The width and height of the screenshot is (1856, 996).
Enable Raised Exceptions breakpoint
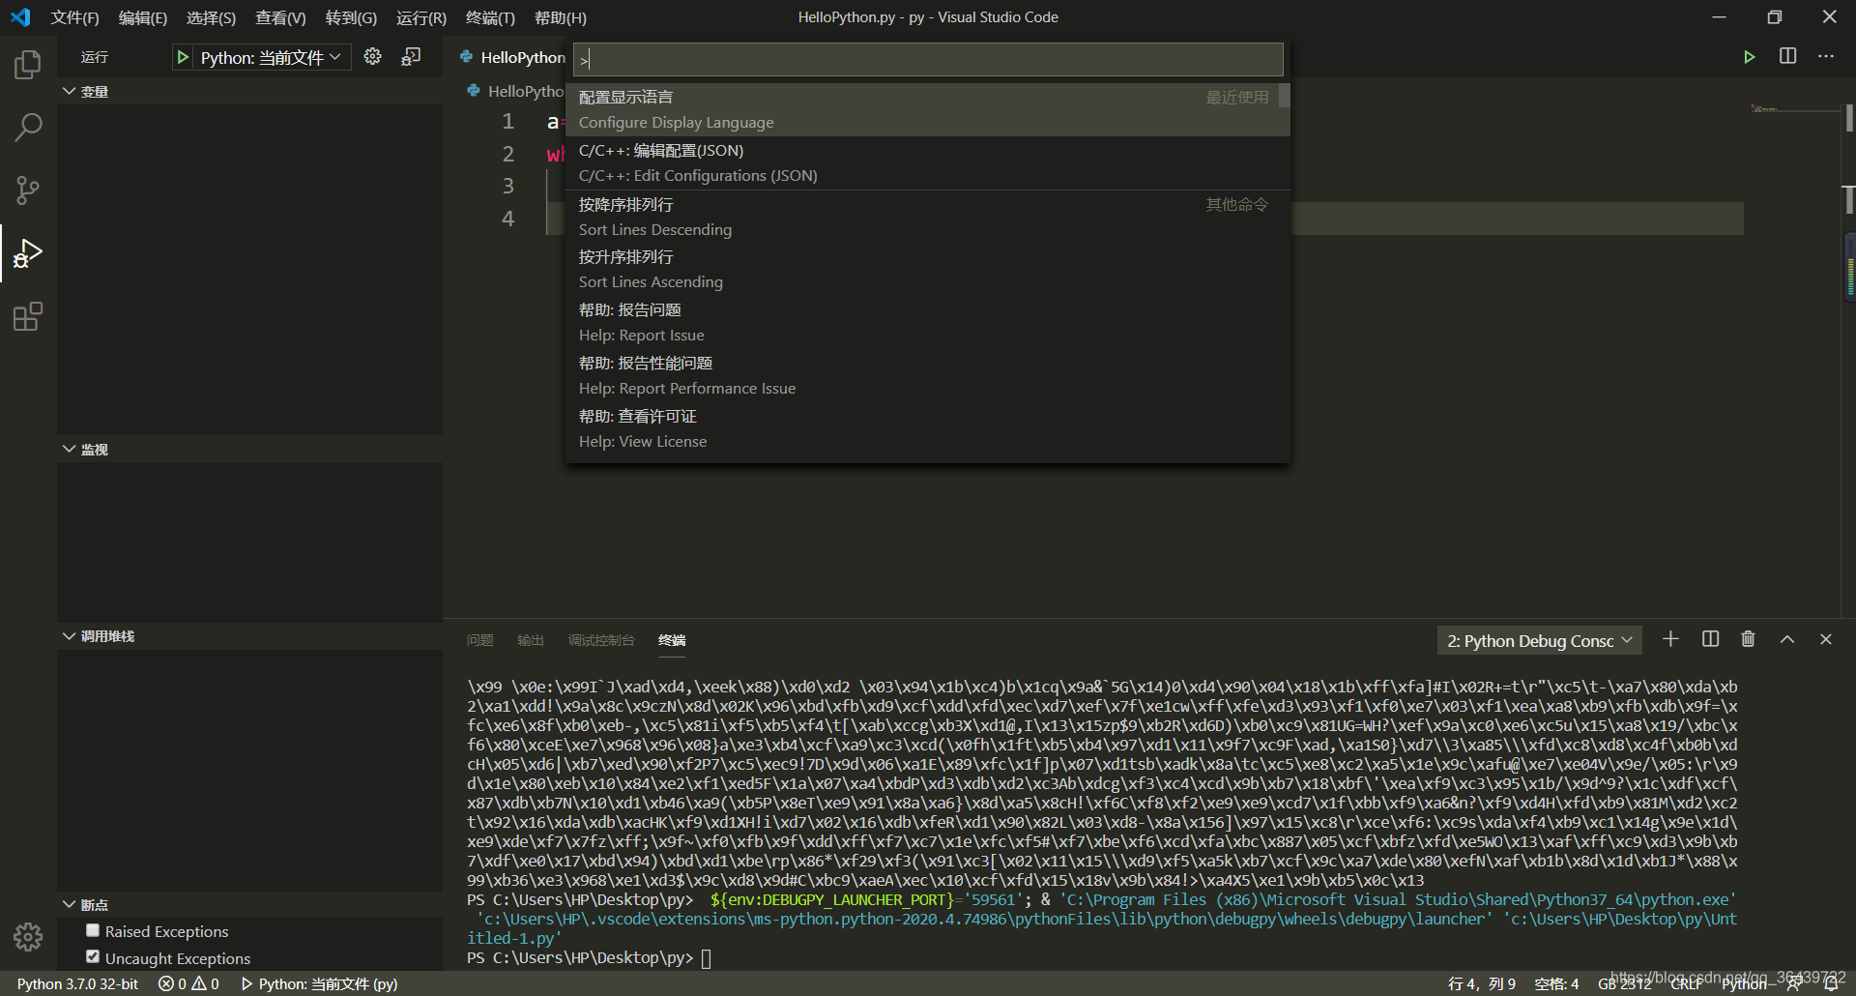pyautogui.click(x=93, y=930)
